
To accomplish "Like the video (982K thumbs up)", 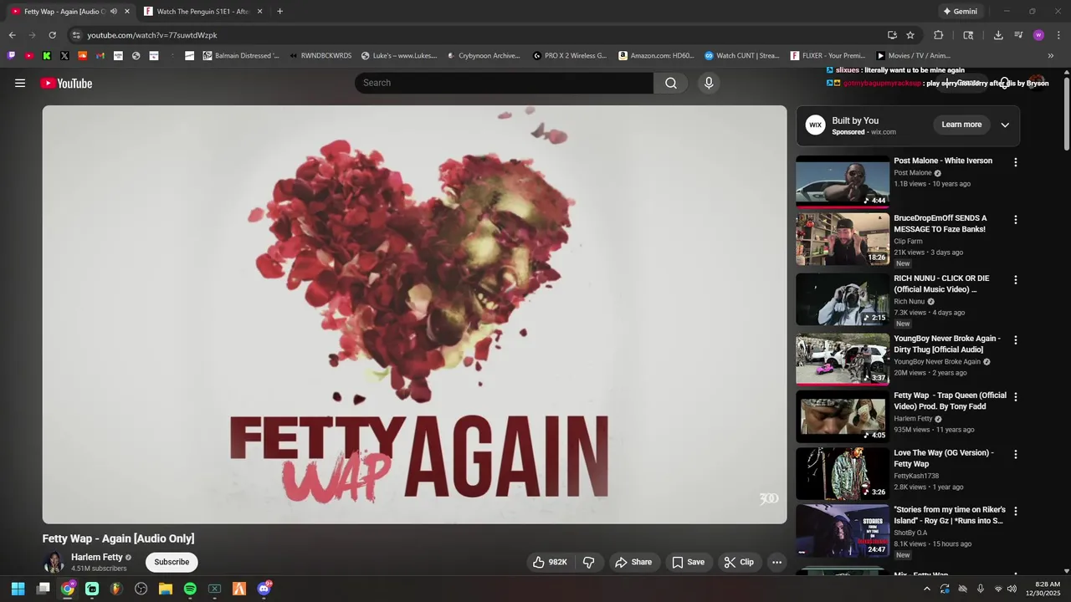I will (x=550, y=562).
